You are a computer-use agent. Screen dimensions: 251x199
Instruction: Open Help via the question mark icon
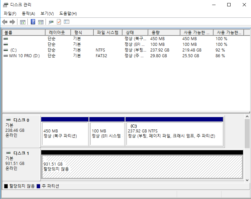[33, 22]
